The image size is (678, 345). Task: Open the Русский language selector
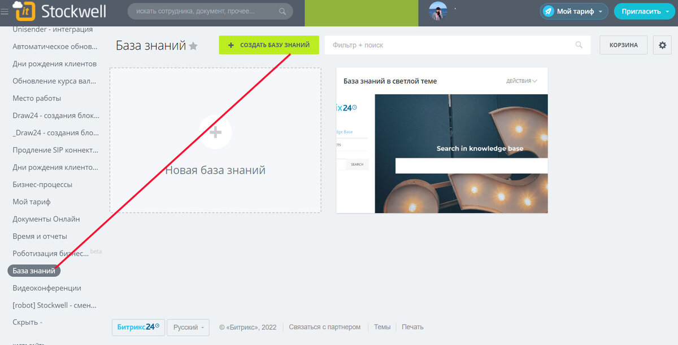[x=188, y=328]
